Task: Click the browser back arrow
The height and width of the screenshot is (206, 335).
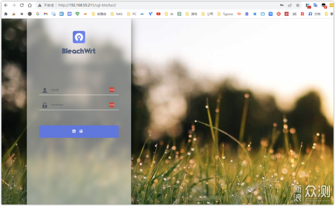Action: (x=6, y=5)
